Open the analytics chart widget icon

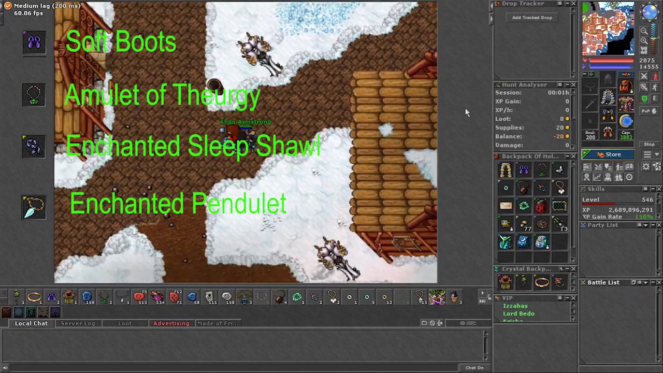pyautogui.click(x=597, y=177)
